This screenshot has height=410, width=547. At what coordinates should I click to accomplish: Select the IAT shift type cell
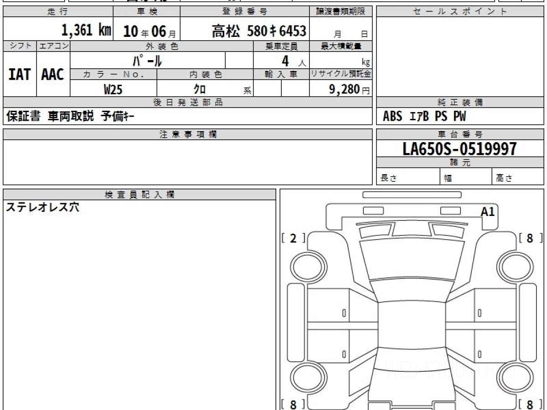(20, 75)
